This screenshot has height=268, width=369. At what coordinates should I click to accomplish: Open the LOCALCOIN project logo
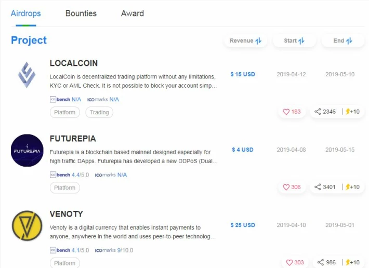[x=27, y=75]
